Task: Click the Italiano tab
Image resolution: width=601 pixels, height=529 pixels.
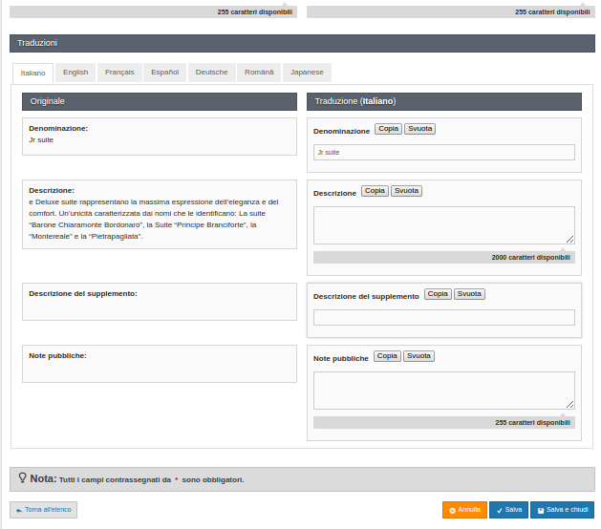Action: [x=32, y=73]
